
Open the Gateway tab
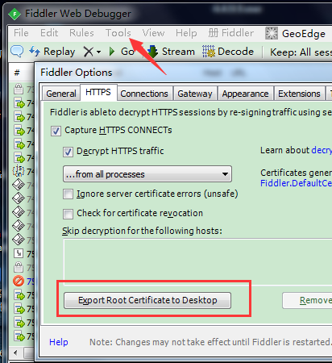click(195, 94)
